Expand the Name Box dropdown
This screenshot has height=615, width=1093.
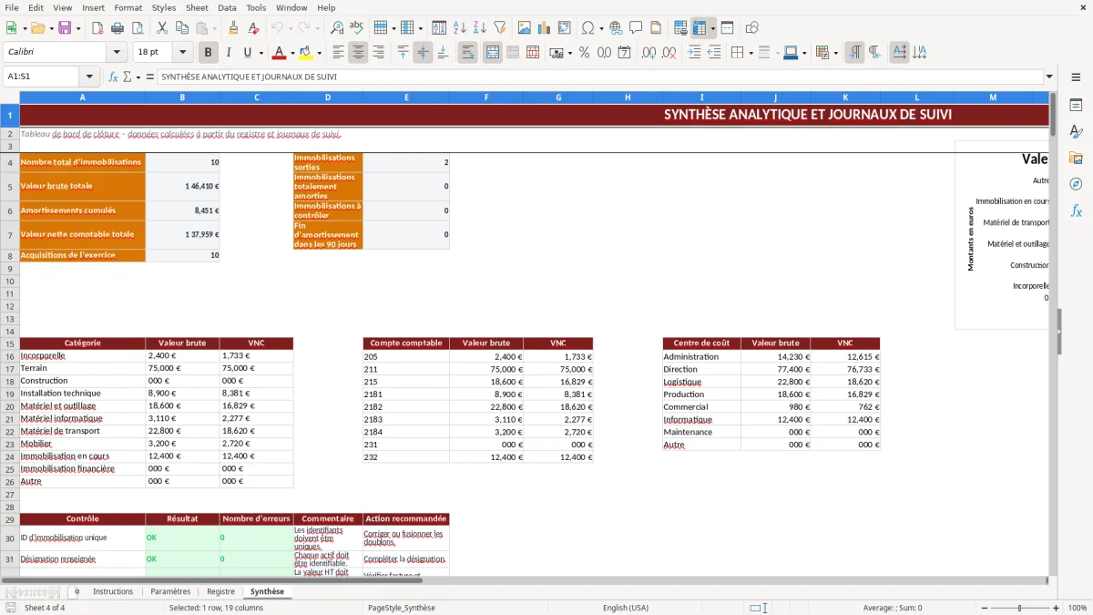(x=89, y=77)
